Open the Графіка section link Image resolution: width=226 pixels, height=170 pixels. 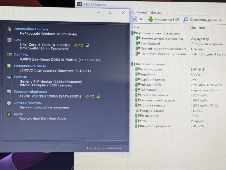tap(21, 77)
